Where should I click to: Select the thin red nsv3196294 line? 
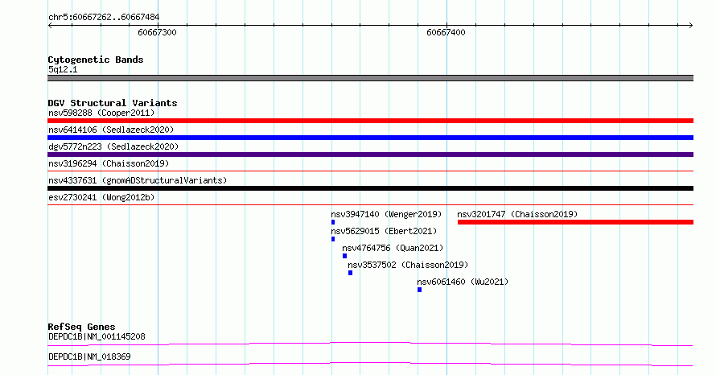370,171
